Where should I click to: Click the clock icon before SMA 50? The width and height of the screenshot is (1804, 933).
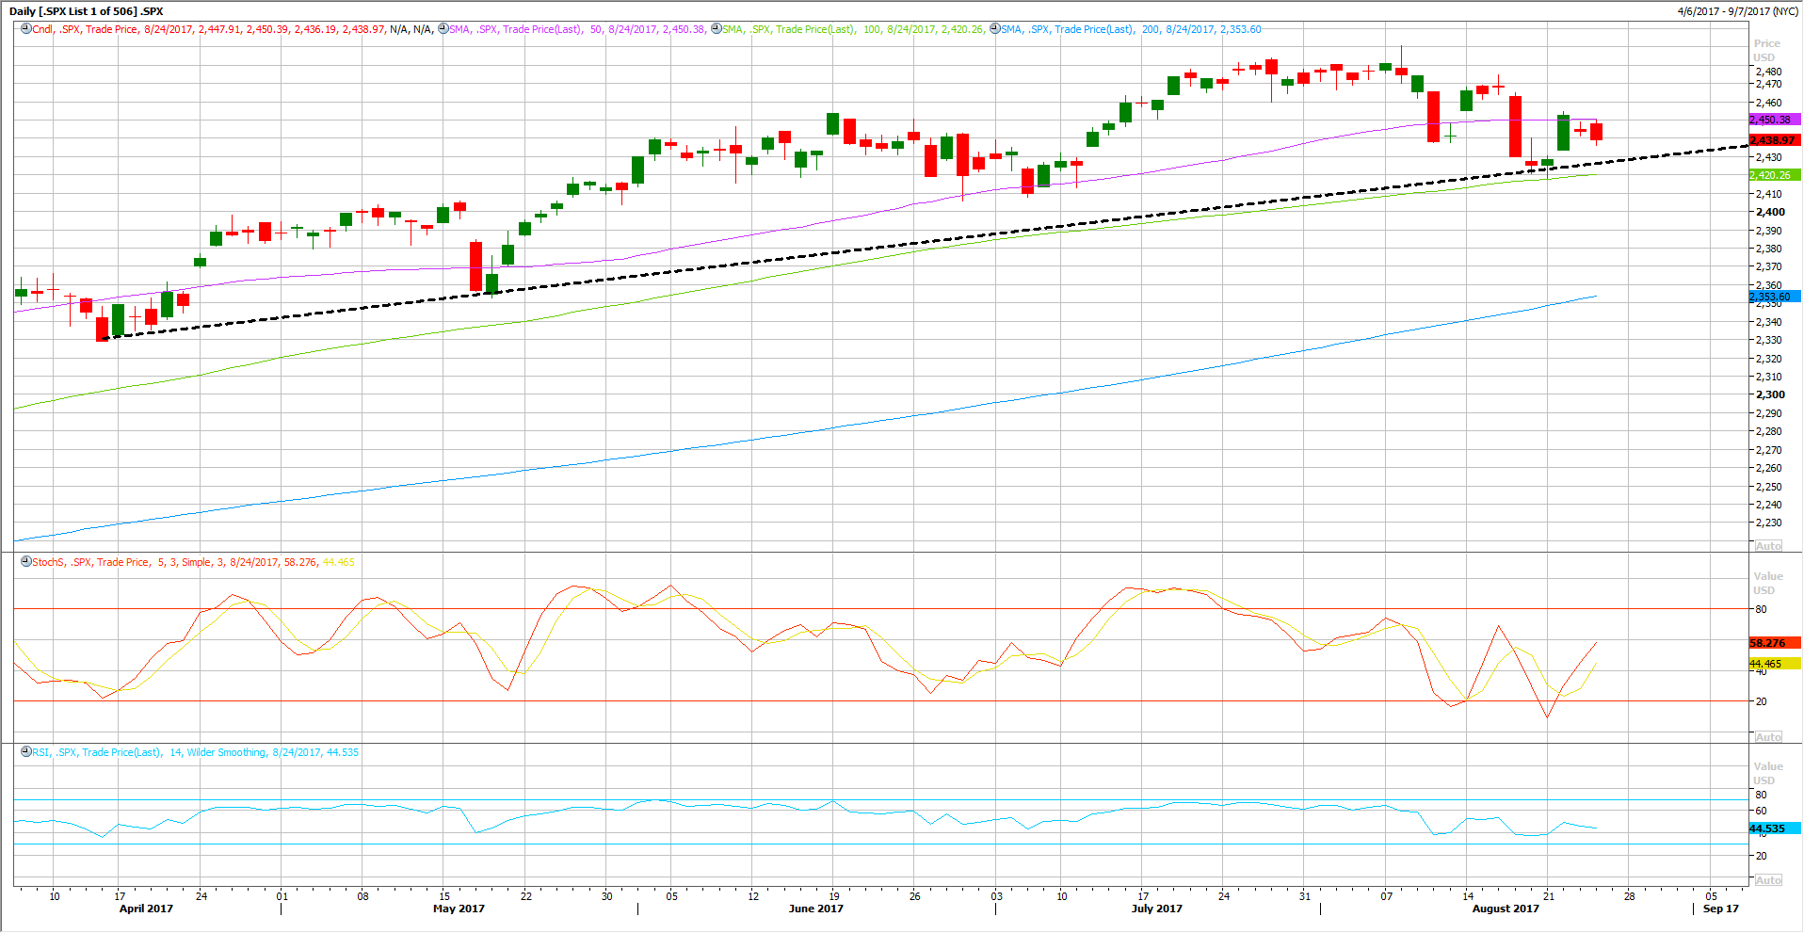click(443, 29)
